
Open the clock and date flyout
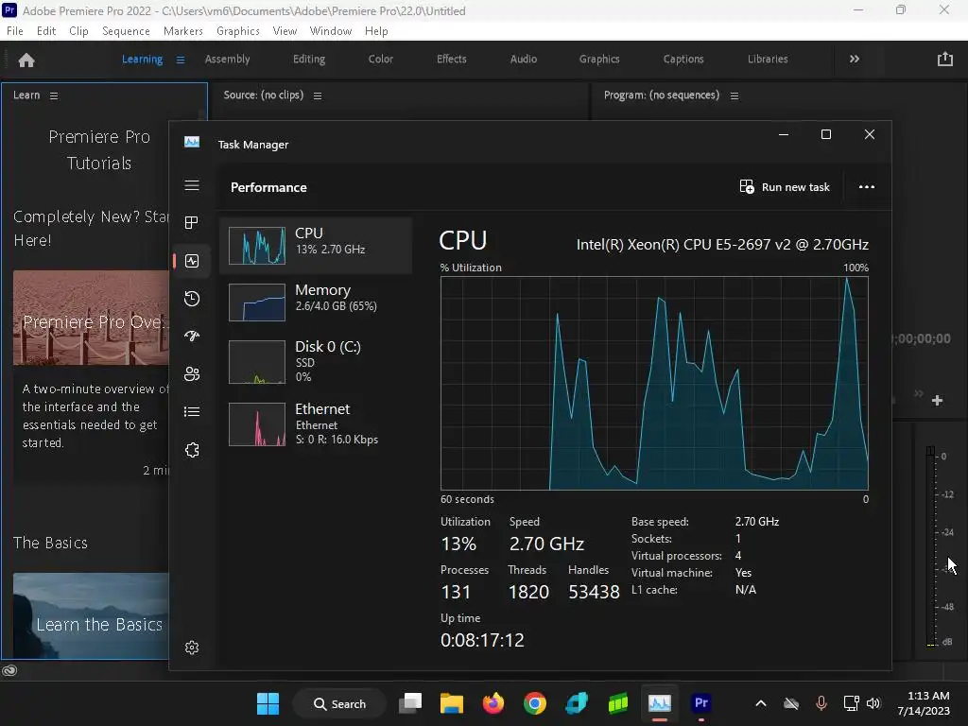pos(924,703)
